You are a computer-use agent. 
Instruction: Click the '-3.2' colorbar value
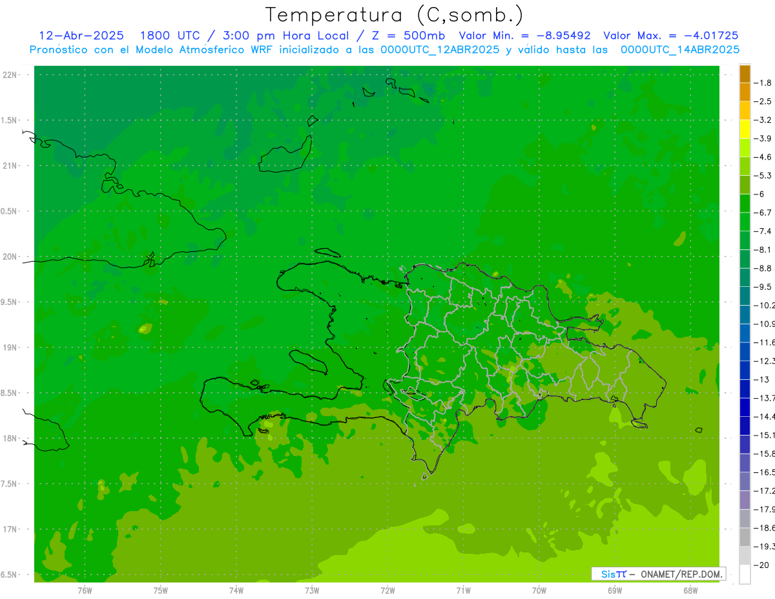click(x=763, y=120)
